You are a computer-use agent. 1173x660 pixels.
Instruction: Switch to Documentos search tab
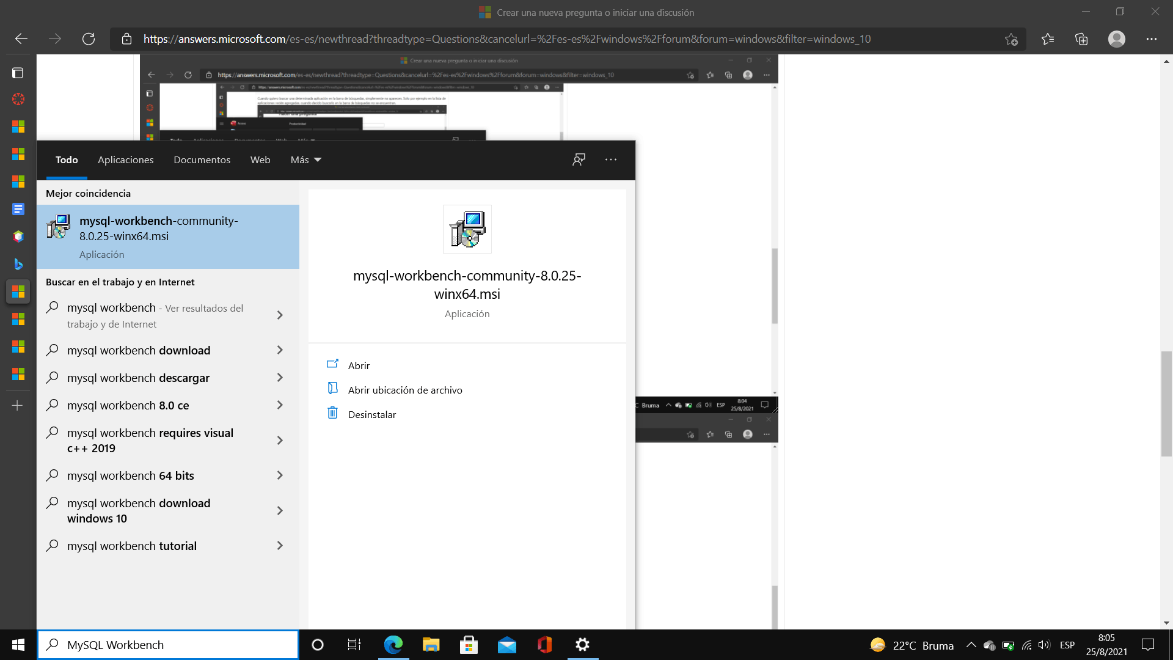[202, 159]
